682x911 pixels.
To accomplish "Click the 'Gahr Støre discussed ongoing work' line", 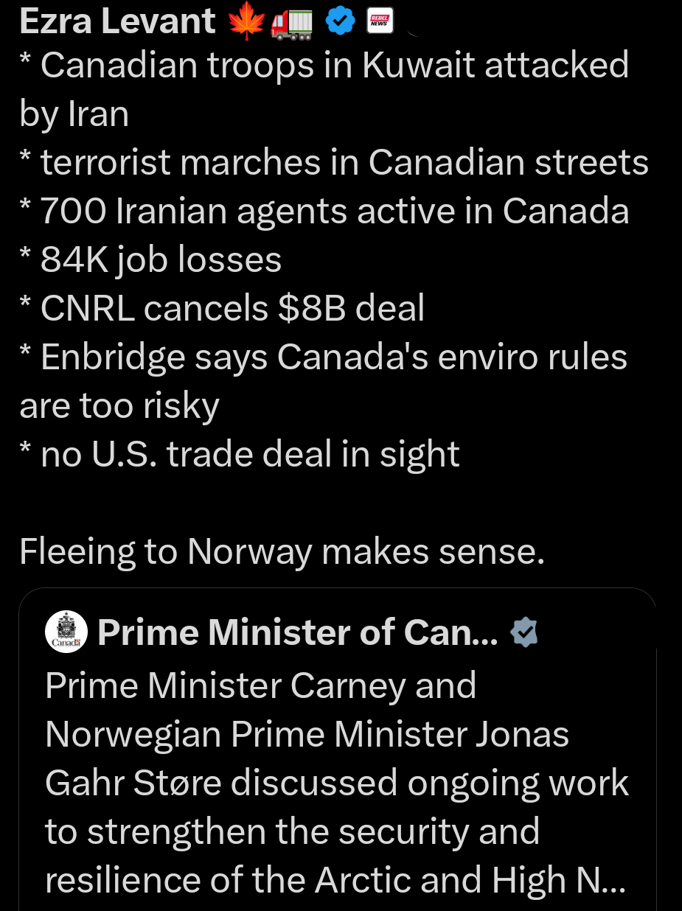I will [x=336, y=783].
